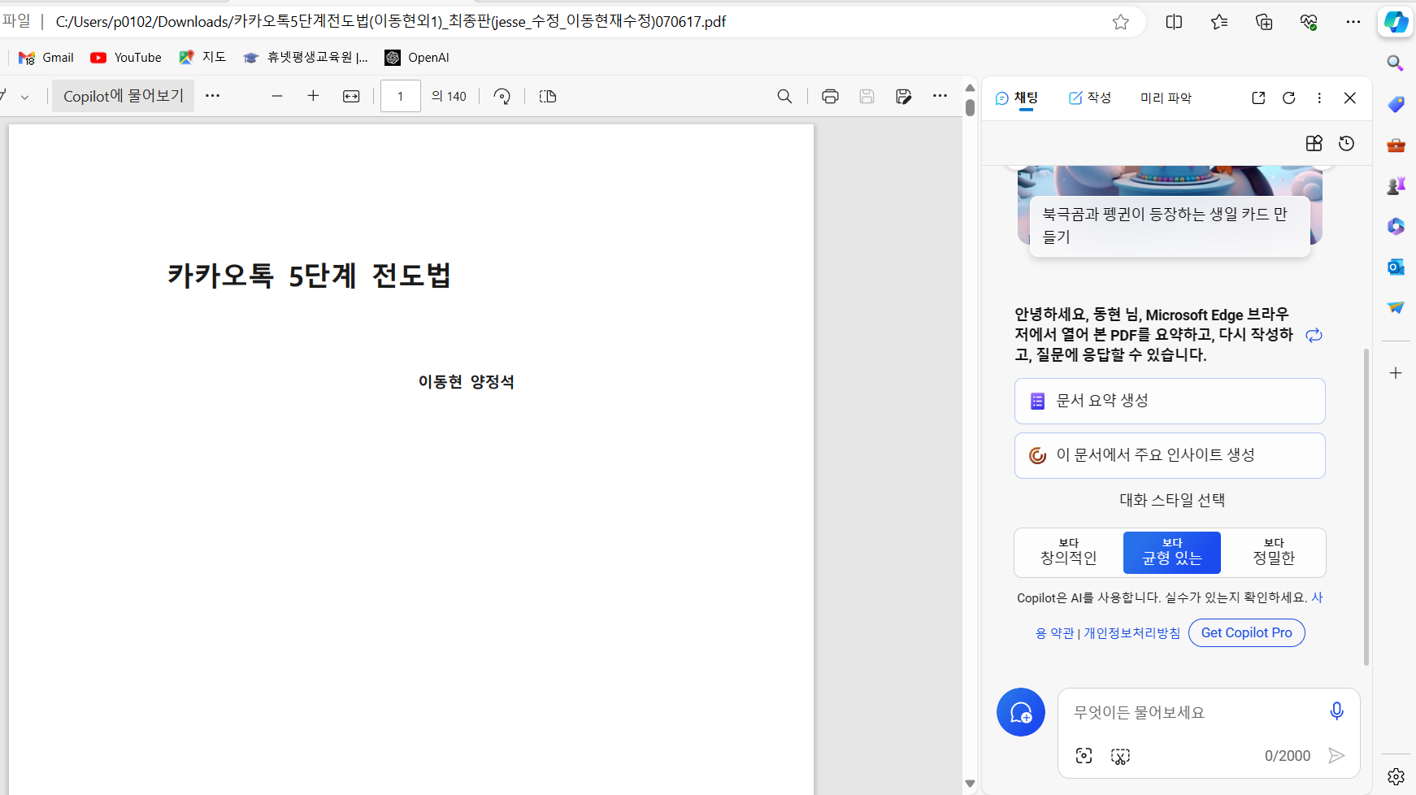Open the Gmail bookmark

46,58
